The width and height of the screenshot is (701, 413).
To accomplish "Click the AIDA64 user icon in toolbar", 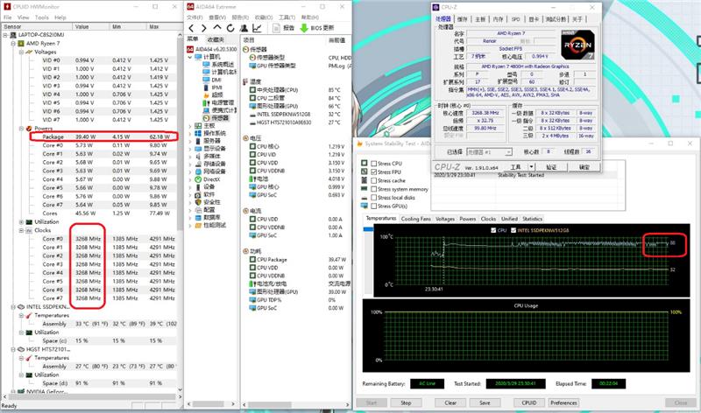I will pos(243,27).
